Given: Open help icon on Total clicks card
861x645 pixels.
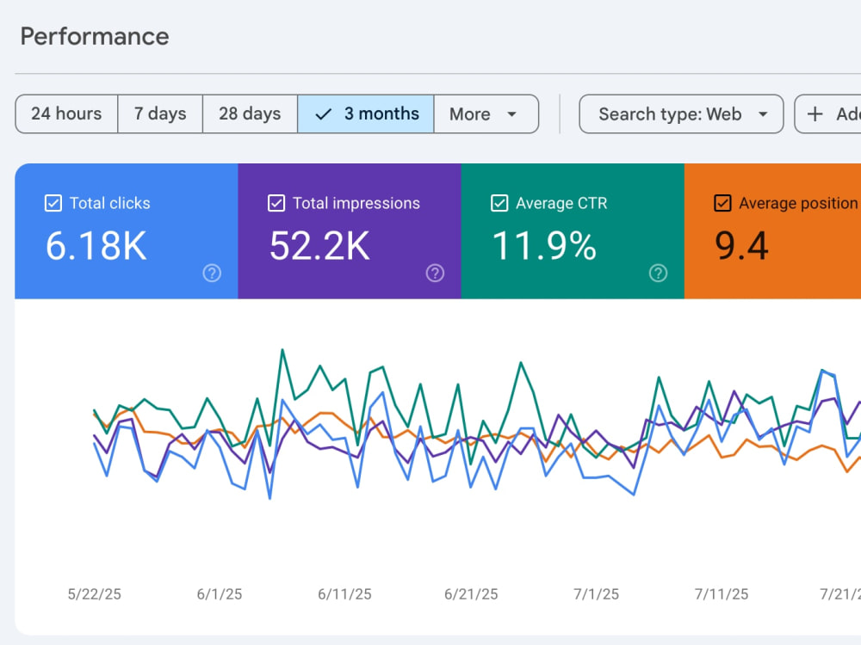Looking at the screenshot, I should [212, 273].
